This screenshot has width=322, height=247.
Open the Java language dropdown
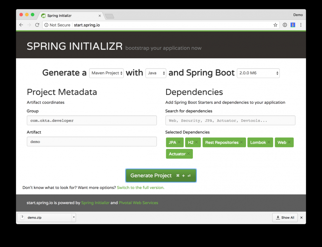pyautogui.click(x=156, y=73)
